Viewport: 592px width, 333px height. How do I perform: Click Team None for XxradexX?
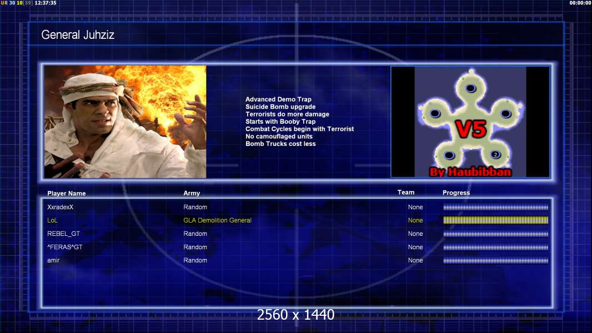point(415,207)
